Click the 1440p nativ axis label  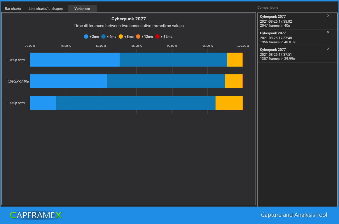16,103
